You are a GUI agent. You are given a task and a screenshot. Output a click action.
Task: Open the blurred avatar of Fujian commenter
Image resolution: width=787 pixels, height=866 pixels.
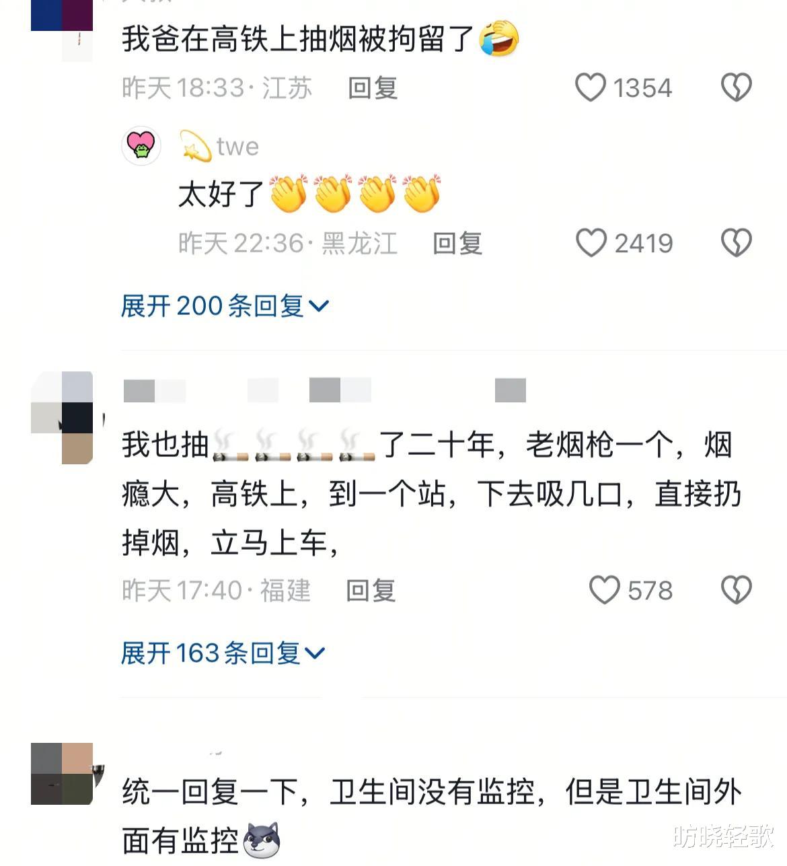point(62,417)
